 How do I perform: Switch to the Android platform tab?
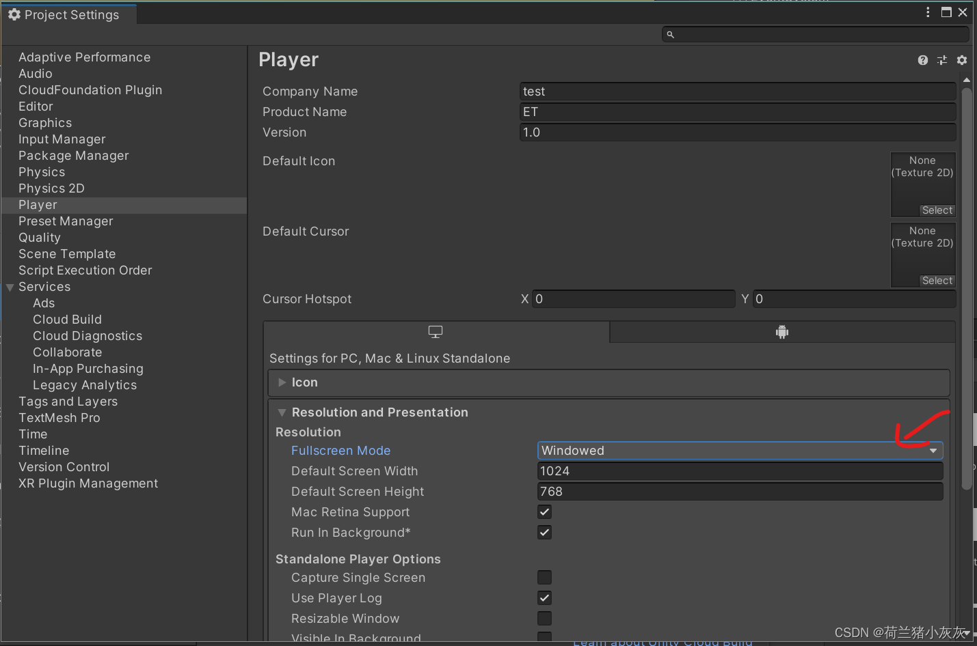[782, 332]
